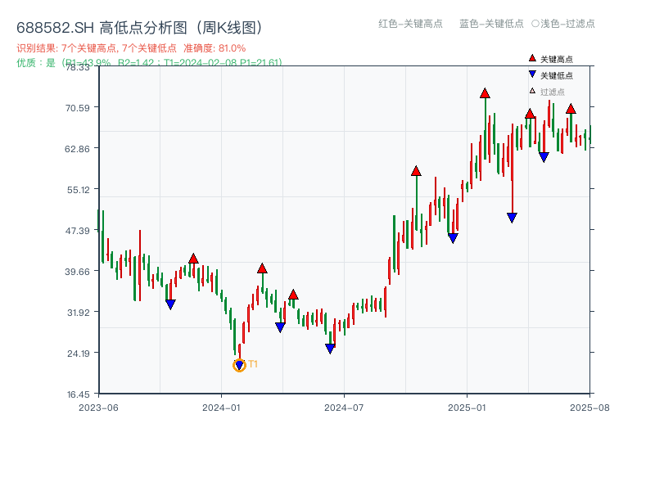This screenshot has width=655, height=491.
Task: Click the 47.39 price axis label
Action: coord(77,231)
